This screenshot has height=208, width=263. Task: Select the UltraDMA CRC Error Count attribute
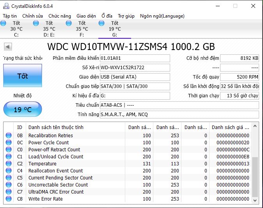pyautogui.click(x=56, y=192)
